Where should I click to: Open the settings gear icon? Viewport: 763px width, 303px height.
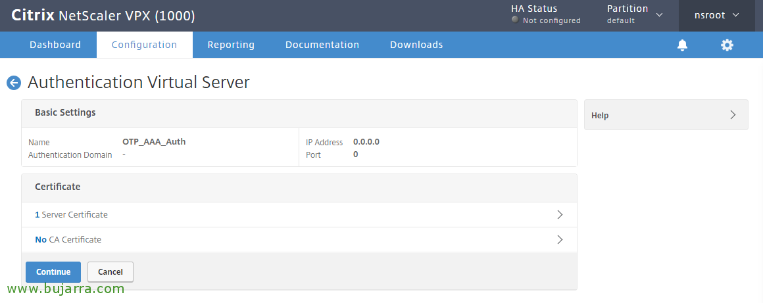point(727,45)
